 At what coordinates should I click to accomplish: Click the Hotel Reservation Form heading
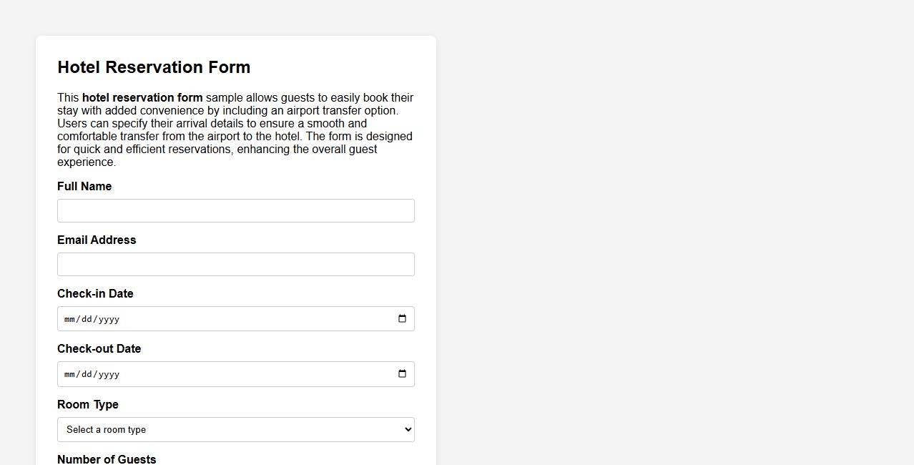pos(154,67)
